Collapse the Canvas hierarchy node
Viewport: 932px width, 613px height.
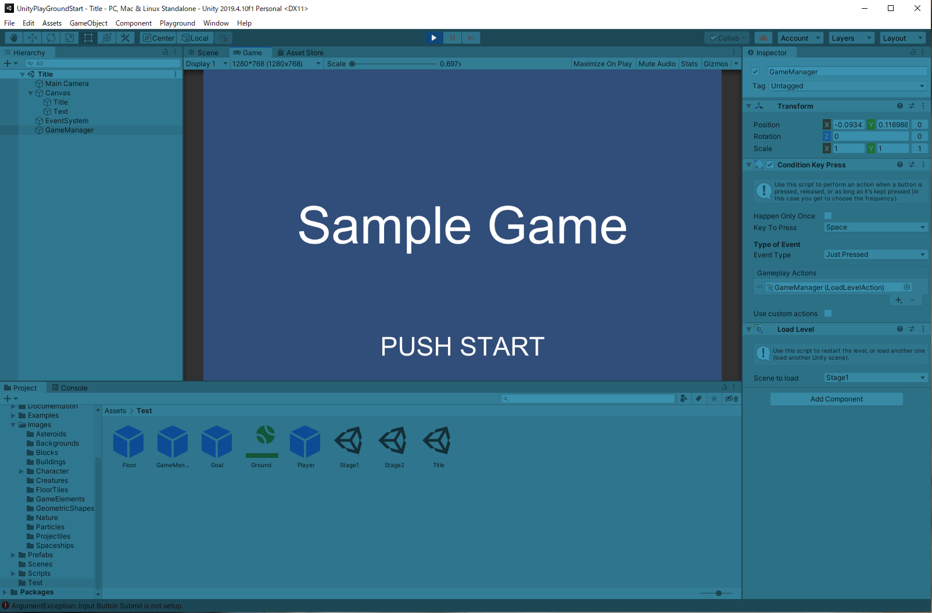click(x=31, y=93)
